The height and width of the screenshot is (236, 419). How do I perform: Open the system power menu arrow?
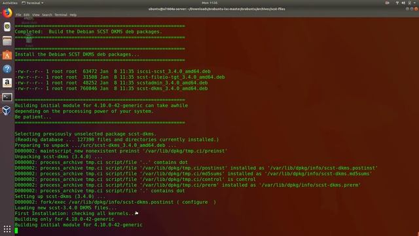(415, 3)
